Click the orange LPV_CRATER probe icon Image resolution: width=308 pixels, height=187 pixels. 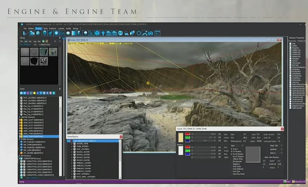pos(21,153)
